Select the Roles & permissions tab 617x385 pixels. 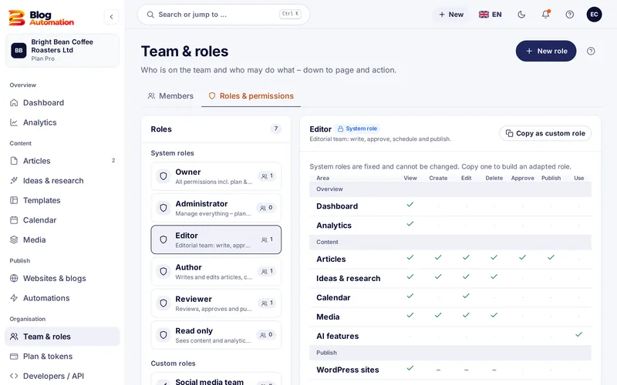tap(251, 96)
